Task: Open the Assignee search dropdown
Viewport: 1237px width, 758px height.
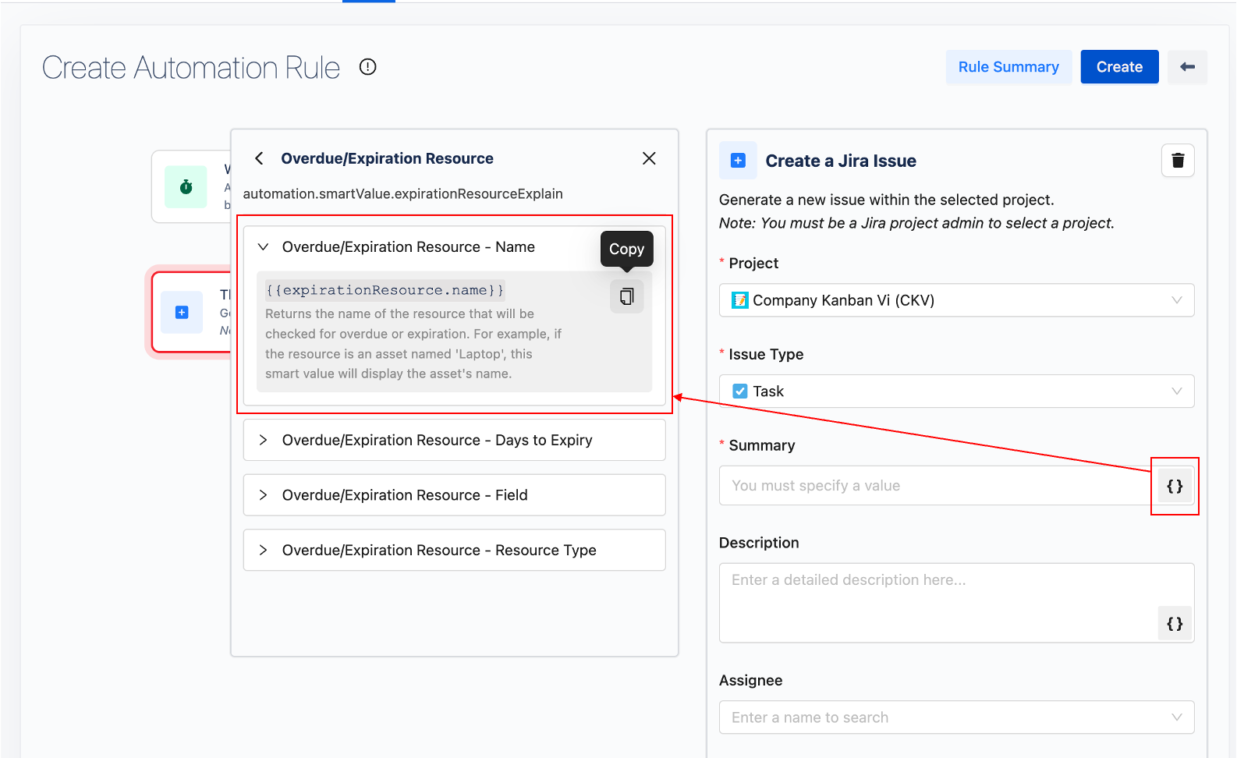Action: pos(956,717)
